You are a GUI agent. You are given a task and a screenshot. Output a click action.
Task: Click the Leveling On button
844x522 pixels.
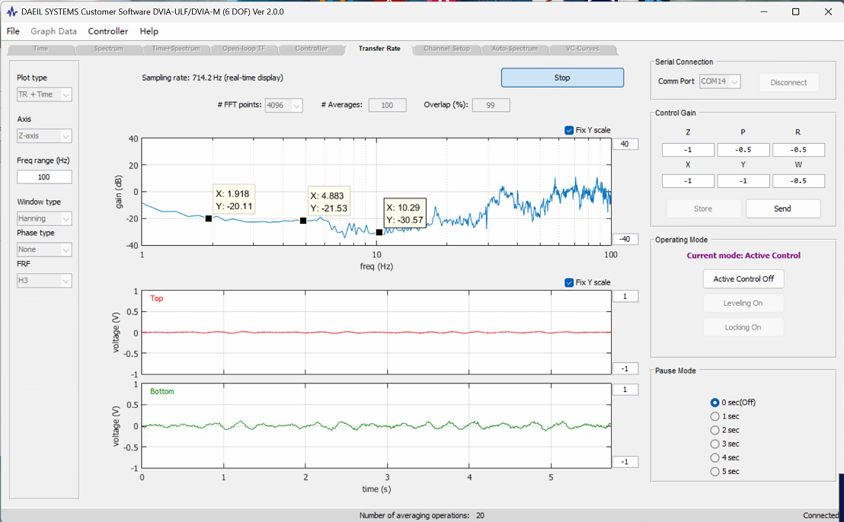coord(743,303)
